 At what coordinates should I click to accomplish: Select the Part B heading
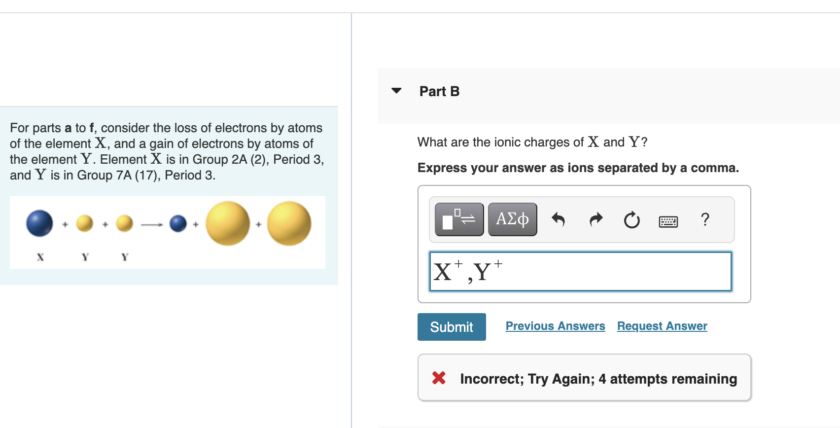[x=439, y=91]
